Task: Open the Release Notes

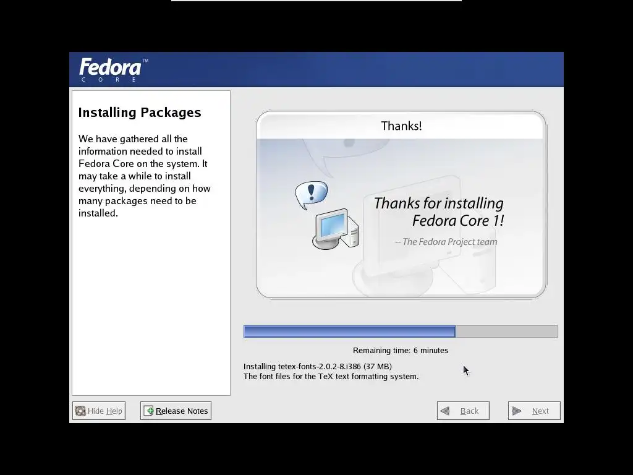Action: click(176, 411)
